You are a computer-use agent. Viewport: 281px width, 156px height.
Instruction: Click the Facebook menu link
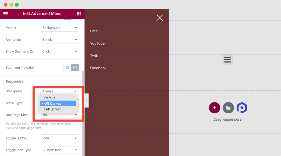[x=98, y=68]
